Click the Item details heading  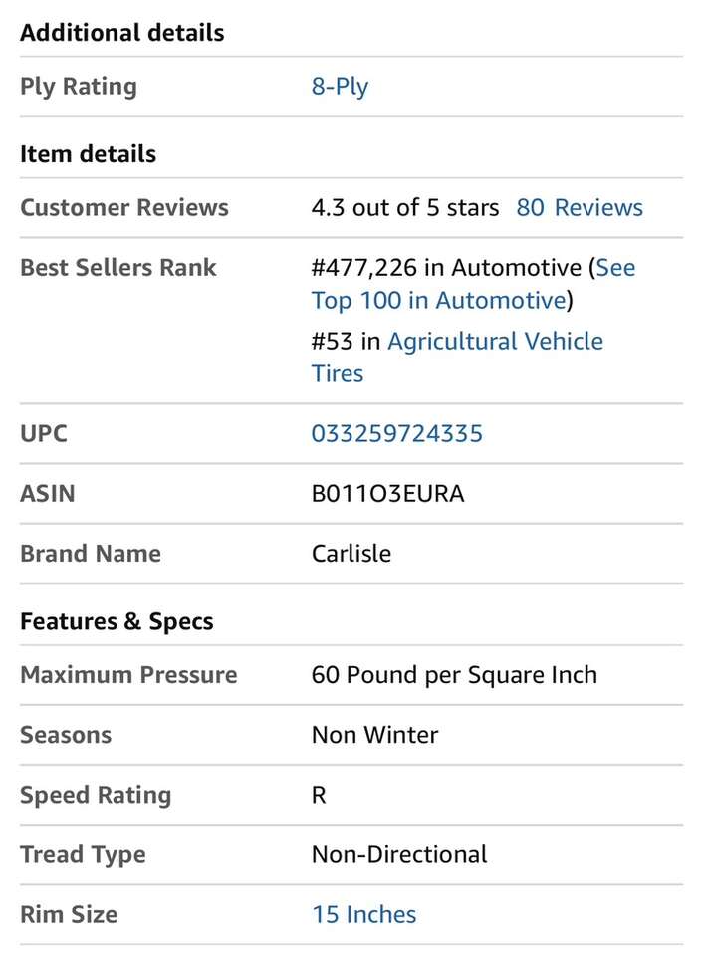(88, 154)
